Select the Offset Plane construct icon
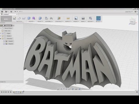This screenshot has width=139, height=104. [59, 18]
